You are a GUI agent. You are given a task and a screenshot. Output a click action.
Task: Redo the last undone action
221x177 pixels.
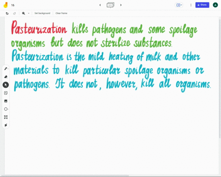14,13
